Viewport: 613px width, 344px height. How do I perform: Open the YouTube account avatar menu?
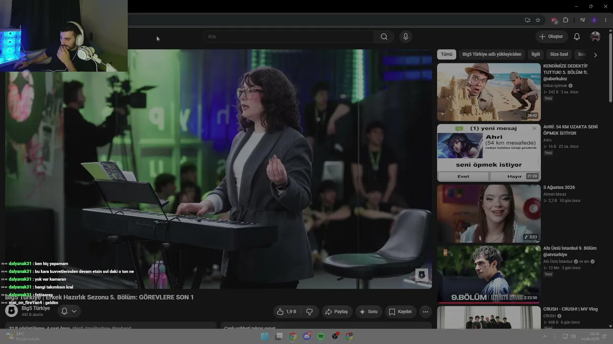coord(595,37)
